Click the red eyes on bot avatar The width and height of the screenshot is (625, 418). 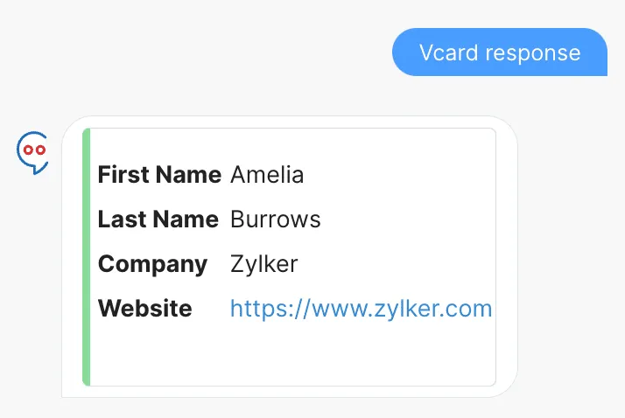click(34, 150)
